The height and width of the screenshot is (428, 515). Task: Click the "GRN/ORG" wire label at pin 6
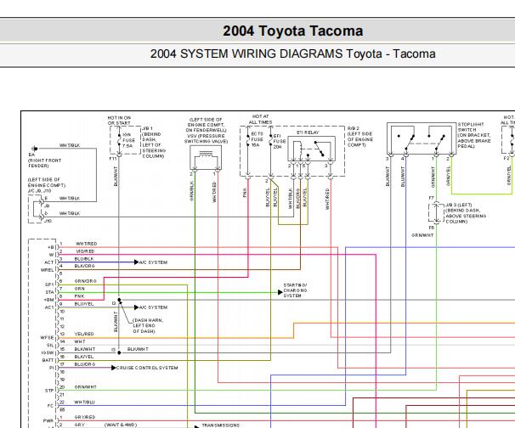click(x=85, y=281)
